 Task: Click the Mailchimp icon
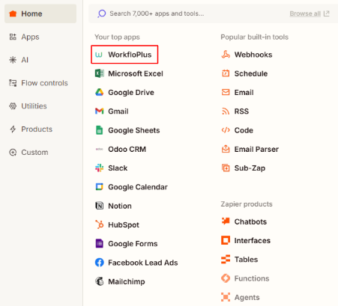pos(100,281)
